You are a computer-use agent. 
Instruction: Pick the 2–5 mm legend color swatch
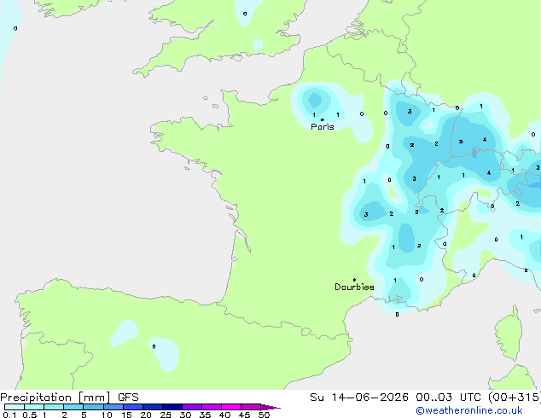(73, 407)
